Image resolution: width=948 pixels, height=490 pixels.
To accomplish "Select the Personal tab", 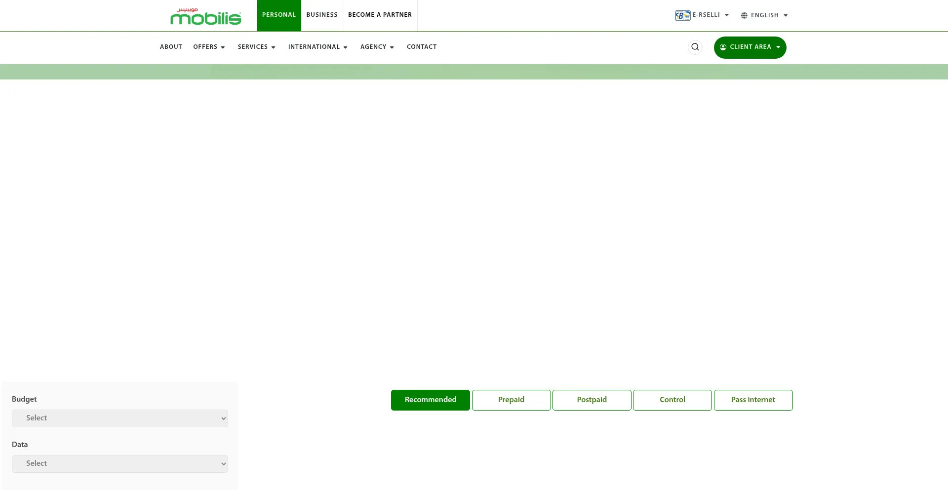I will (x=279, y=15).
